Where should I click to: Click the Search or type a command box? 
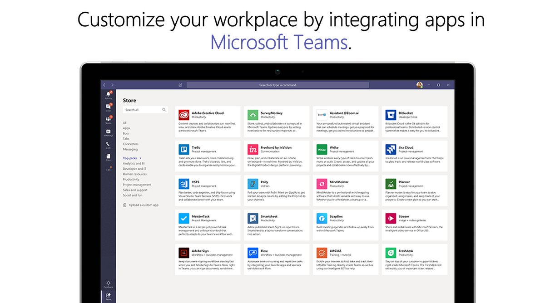pyautogui.click(x=277, y=85)
